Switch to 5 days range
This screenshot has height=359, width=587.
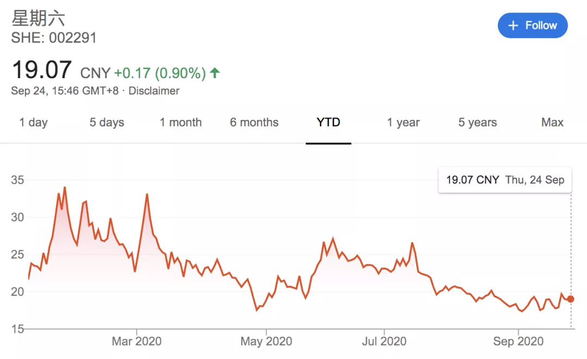pos(107,123)
